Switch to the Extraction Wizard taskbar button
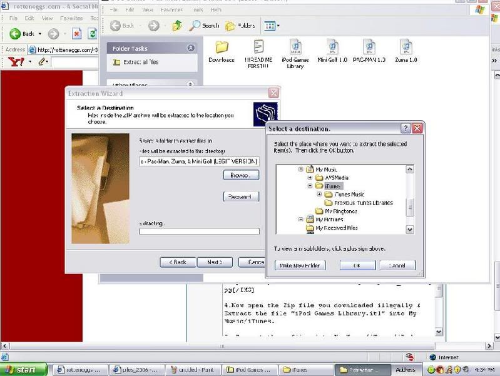The width and height of the screenshot is (500, 376). pos(362,370)
